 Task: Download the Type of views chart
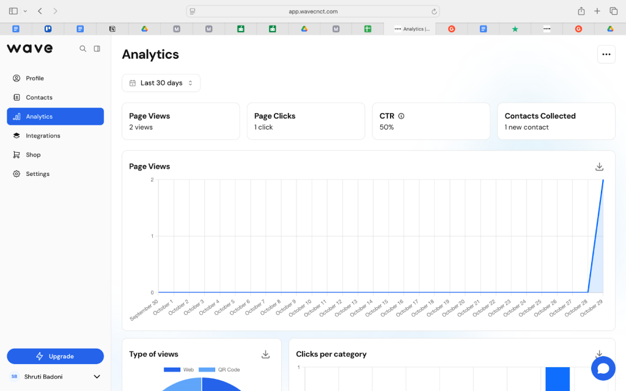click(265, 354)
